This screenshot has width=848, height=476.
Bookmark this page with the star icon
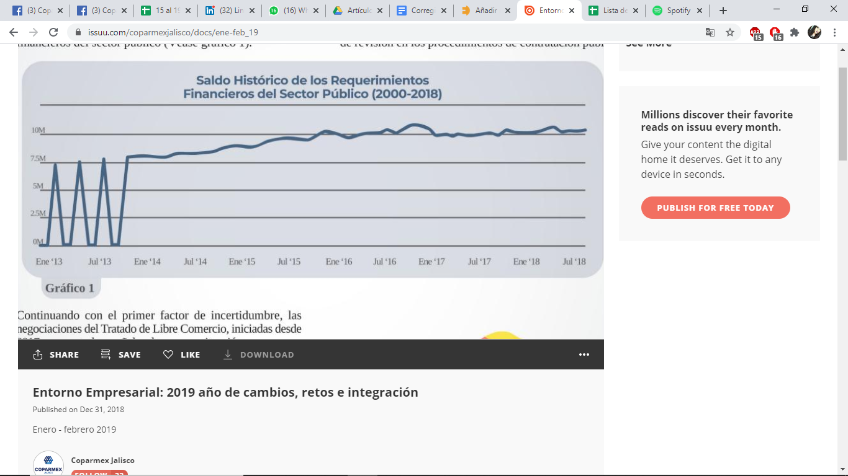[x=730, y=32]
